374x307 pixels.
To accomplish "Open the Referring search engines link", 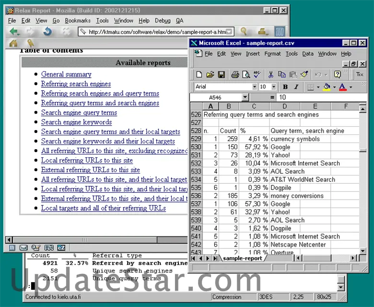I will click(76, 84).
